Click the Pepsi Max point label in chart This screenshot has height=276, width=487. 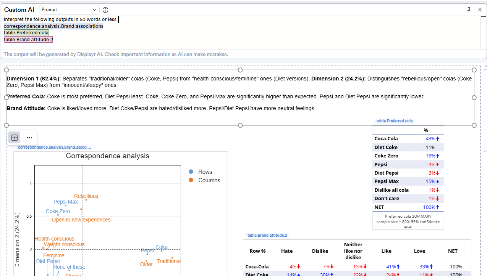[x=66, y=202]
